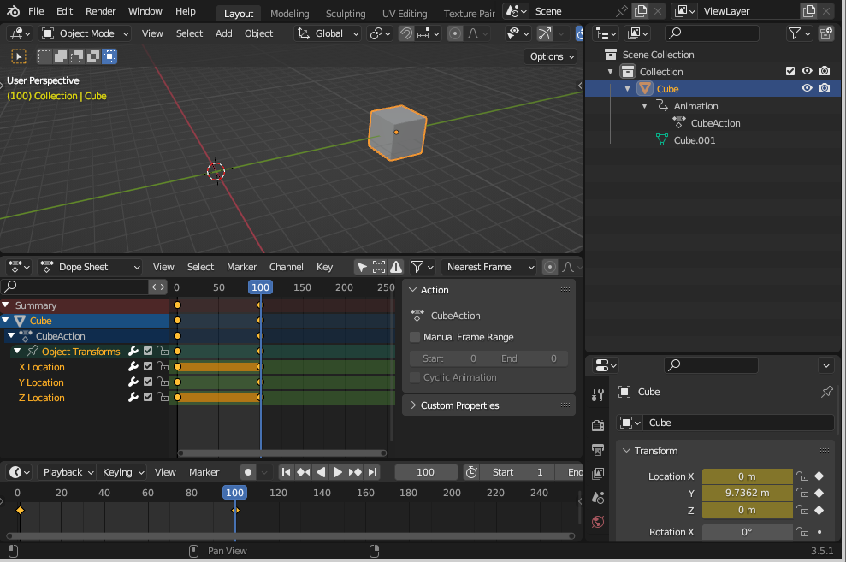
Task: Click the New Collection icon in the Outliner header
Action: tap(826, 33)
